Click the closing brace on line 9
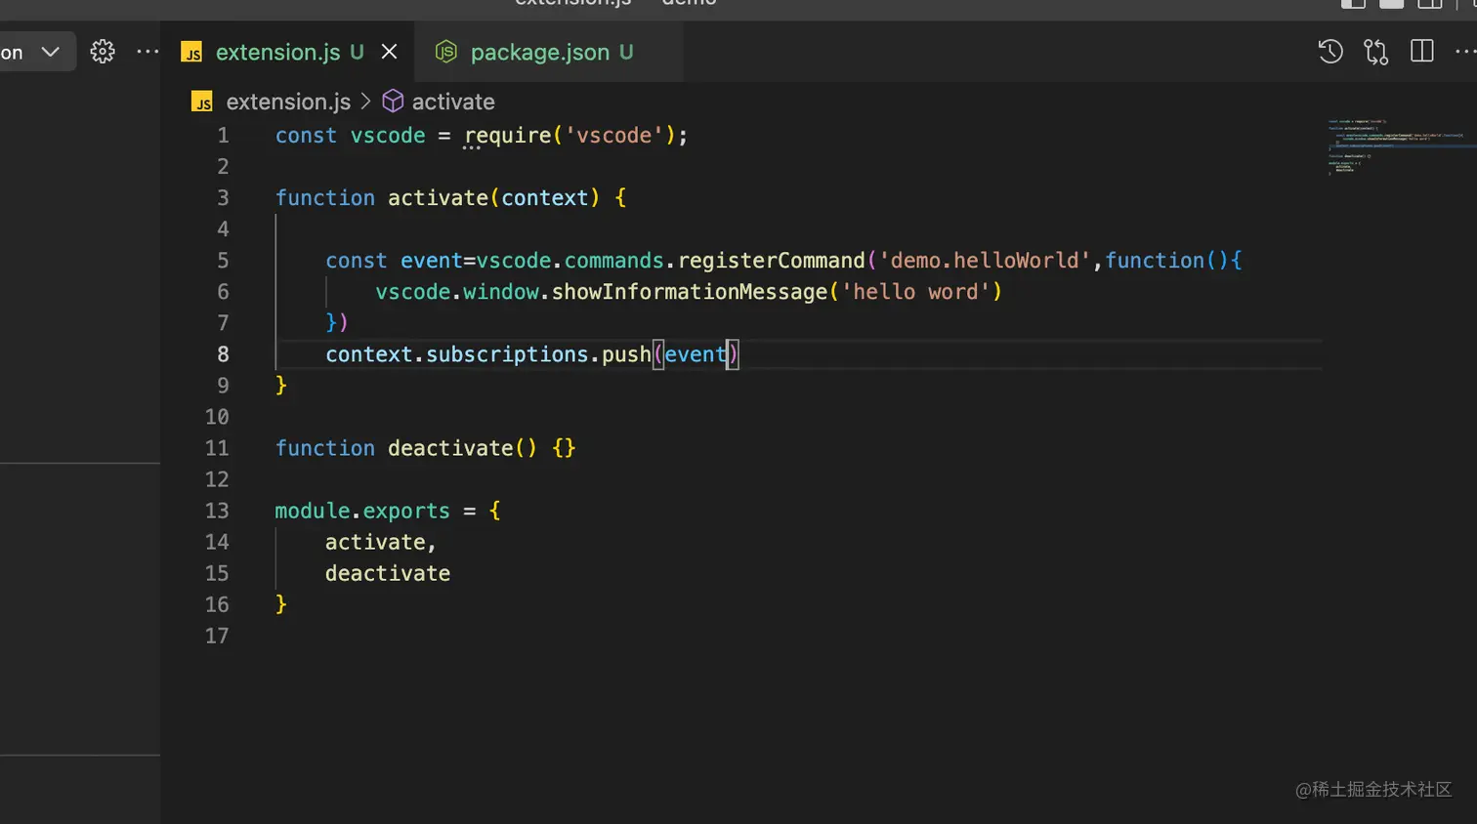Image resolution: width=1477 pixels, height=824 pixels. pos(281,386)
